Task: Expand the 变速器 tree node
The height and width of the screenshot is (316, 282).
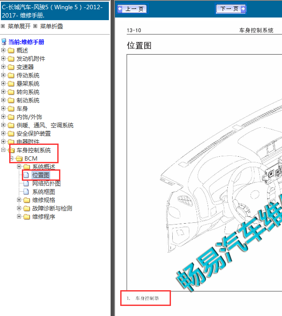Action: coord(3,67)
